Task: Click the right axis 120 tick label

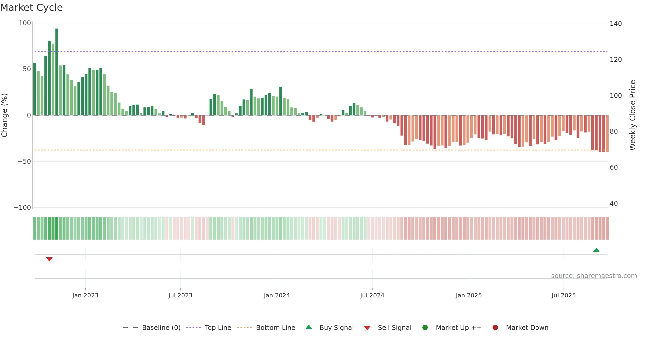Action: click(x=616, y=60)
